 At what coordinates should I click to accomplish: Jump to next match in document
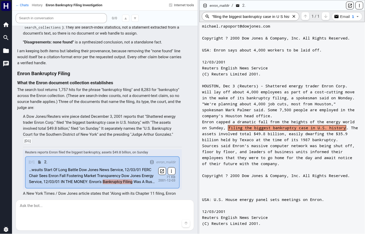326,16
